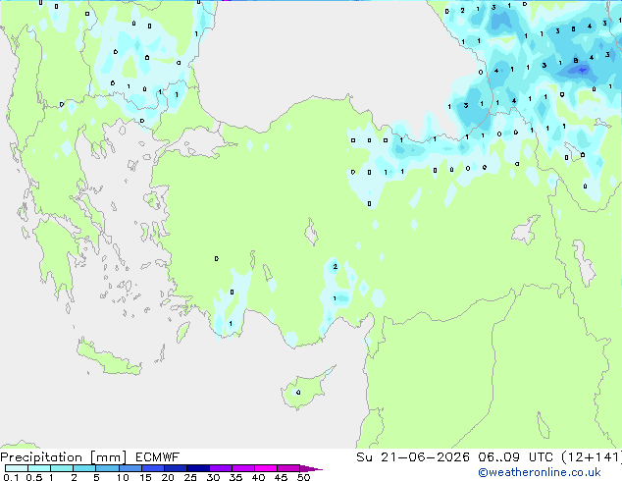The image size is (622, 481).
Task: Pick the violet 35–40 mm legend swatch
Action: 243,468
